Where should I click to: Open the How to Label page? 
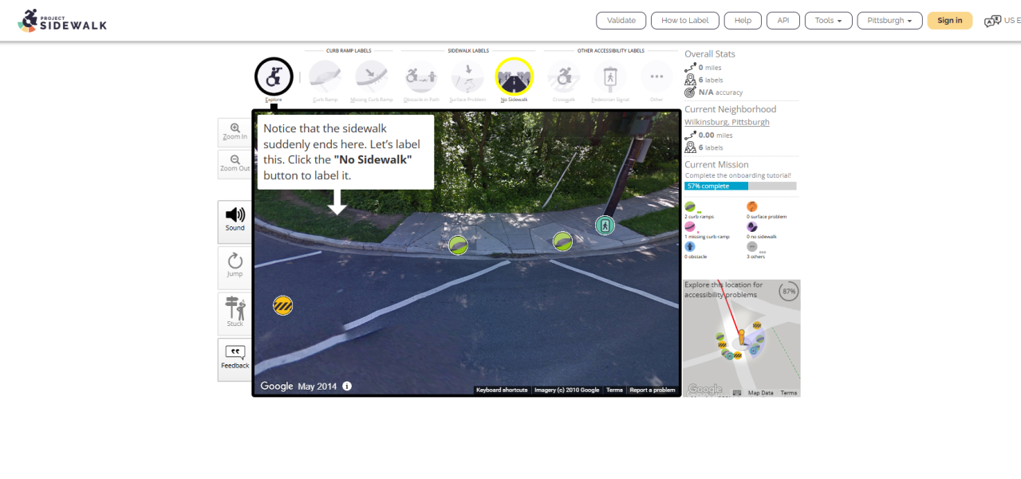[x=685, y=21]
